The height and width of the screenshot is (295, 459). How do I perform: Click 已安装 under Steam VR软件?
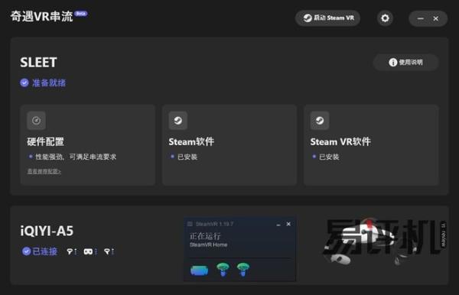click(329, 157)
